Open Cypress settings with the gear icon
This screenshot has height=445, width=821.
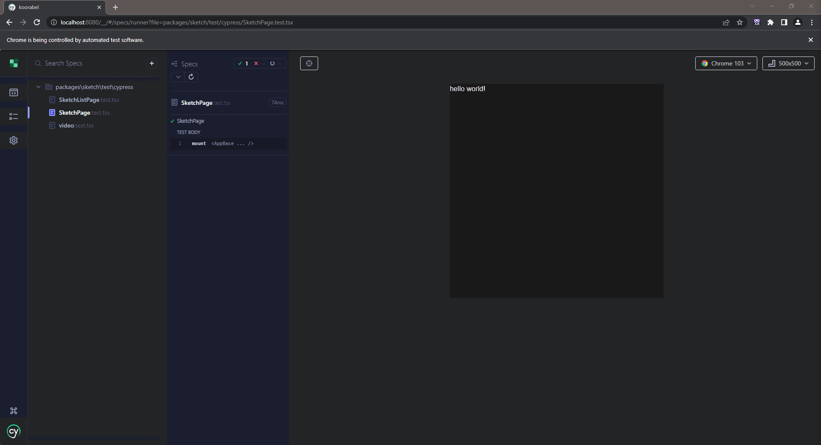14,140
